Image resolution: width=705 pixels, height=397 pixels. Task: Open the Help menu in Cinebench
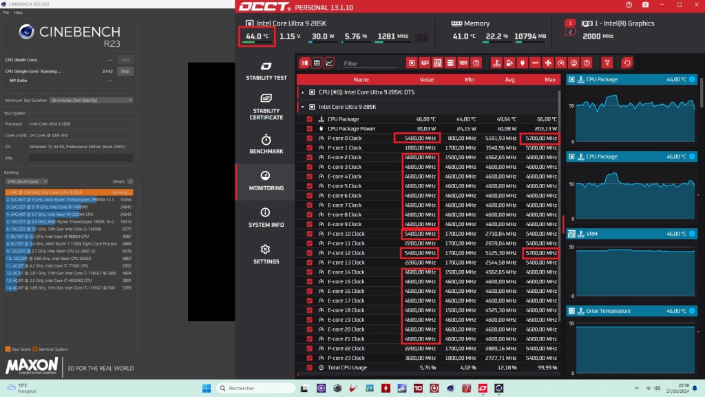click(19, 12)
